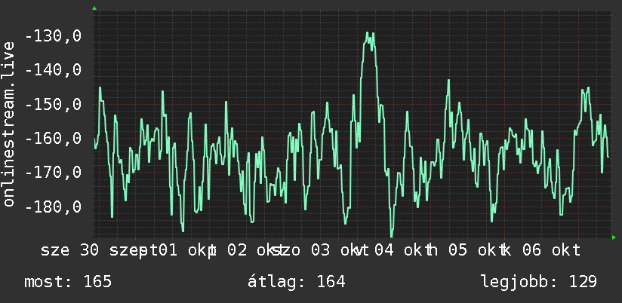Click the '06 okt' date label
The height and width of the screenshot is (303, 622).
(x=551, y=250)
